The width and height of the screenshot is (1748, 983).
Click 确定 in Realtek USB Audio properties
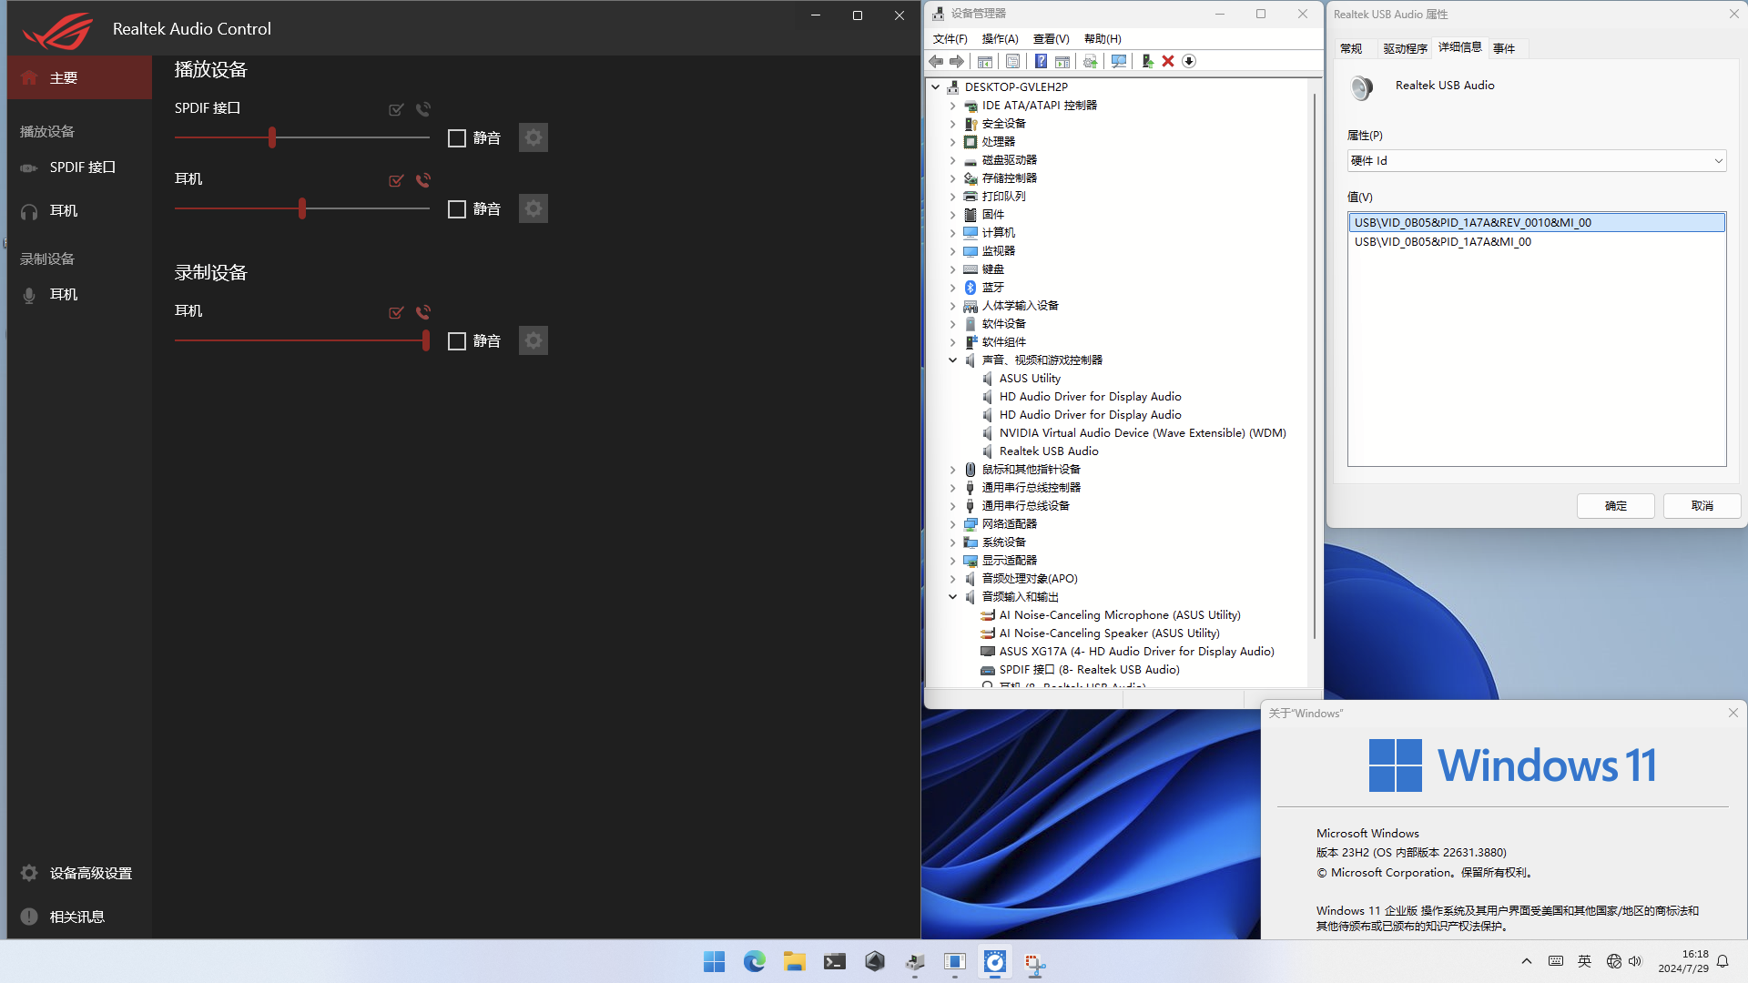click(x=1615, y=505)
